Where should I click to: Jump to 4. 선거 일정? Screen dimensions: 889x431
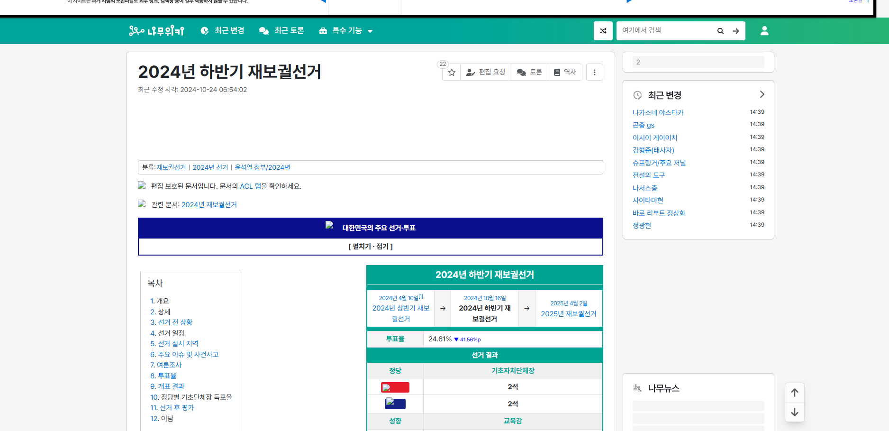167,333
